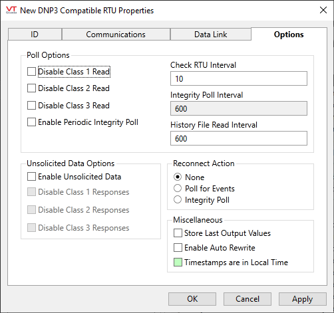
Task: Choose Poll for Events reconnect action
Action: coord(178,188)
